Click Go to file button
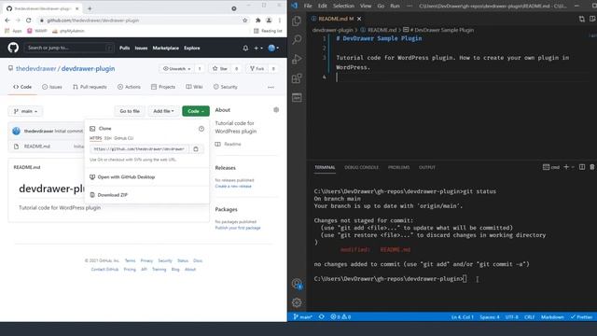597x336 pixels. coord(130,111)
